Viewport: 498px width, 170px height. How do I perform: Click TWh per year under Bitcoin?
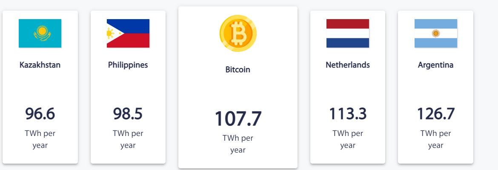(238, 144)
